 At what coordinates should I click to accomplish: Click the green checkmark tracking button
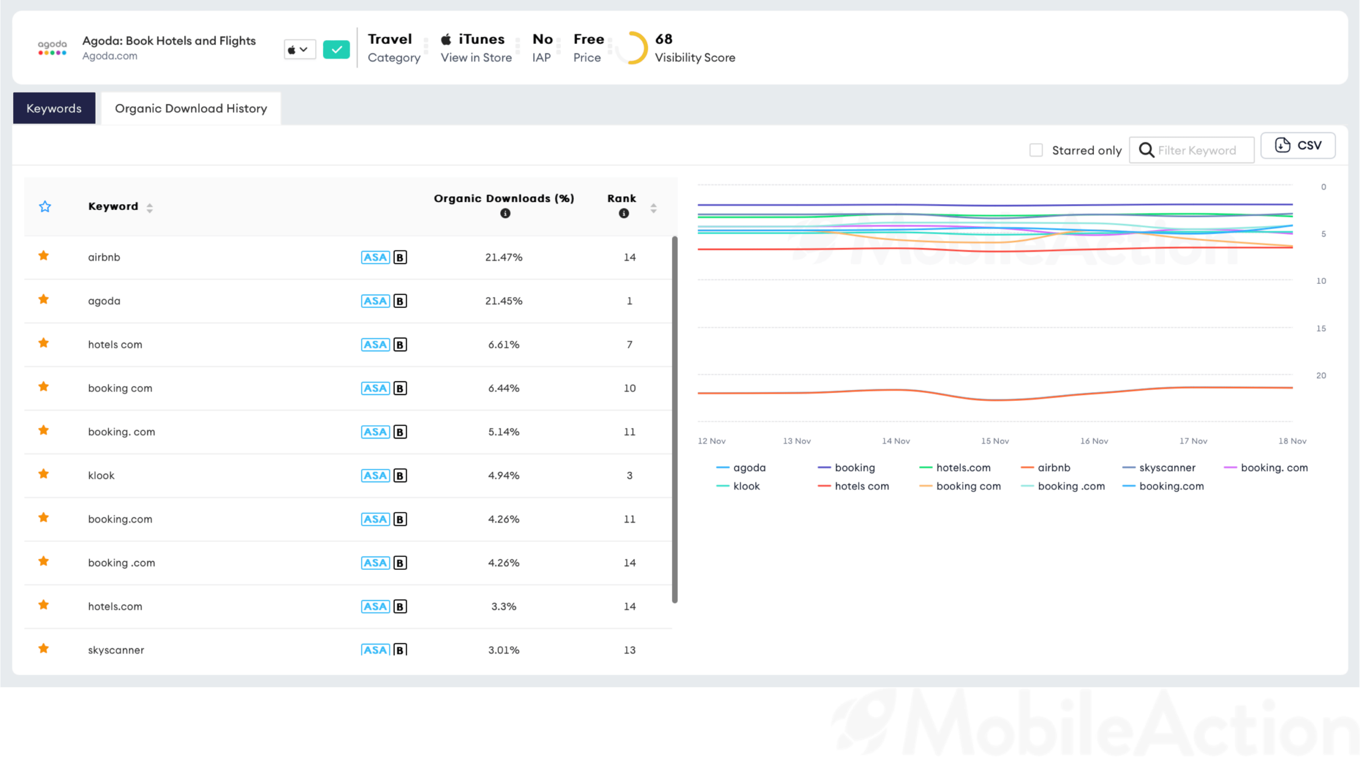tap(336, 49)
